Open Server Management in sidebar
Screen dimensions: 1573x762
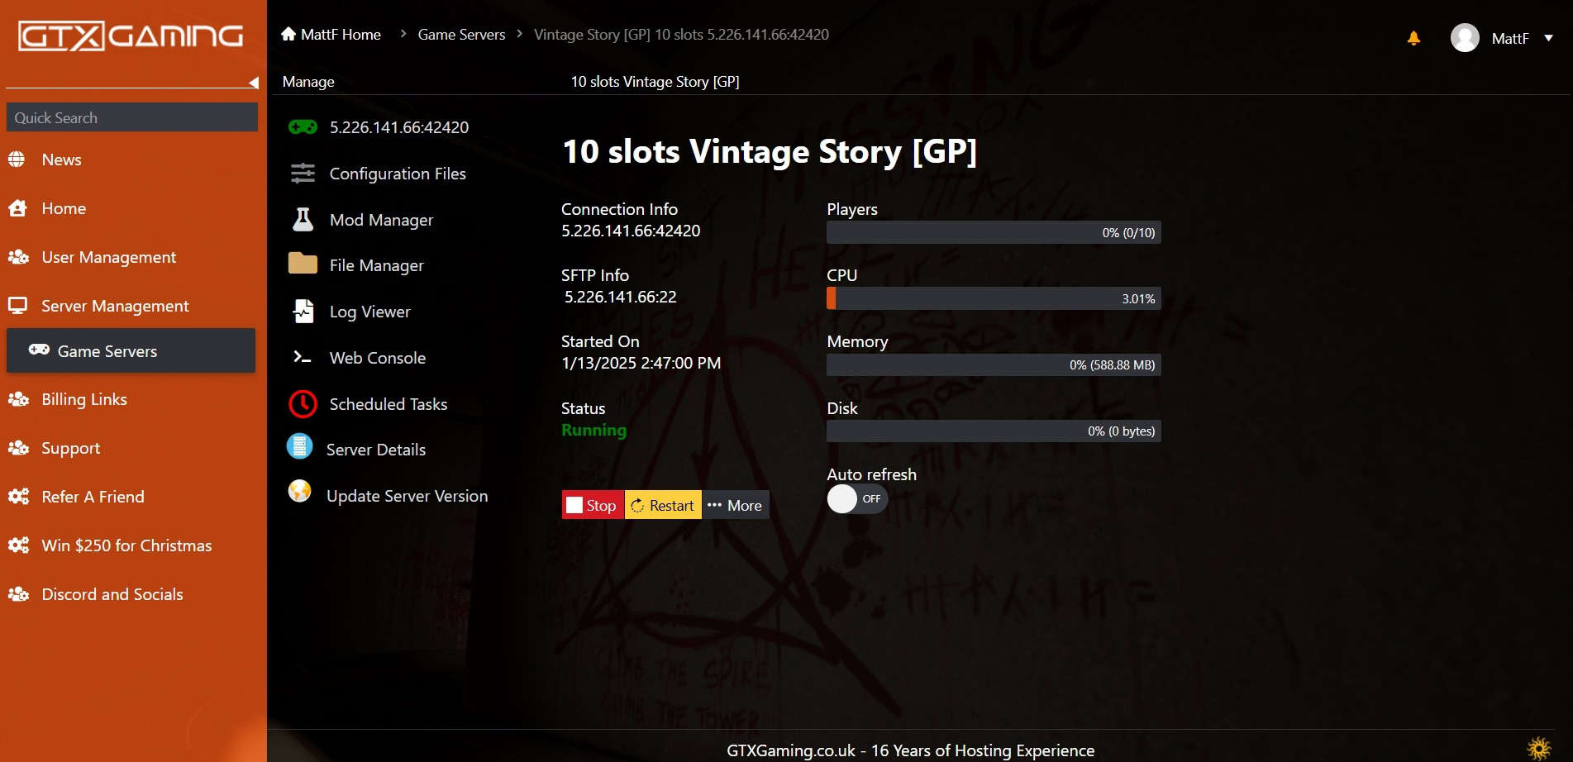pos(115,306)
